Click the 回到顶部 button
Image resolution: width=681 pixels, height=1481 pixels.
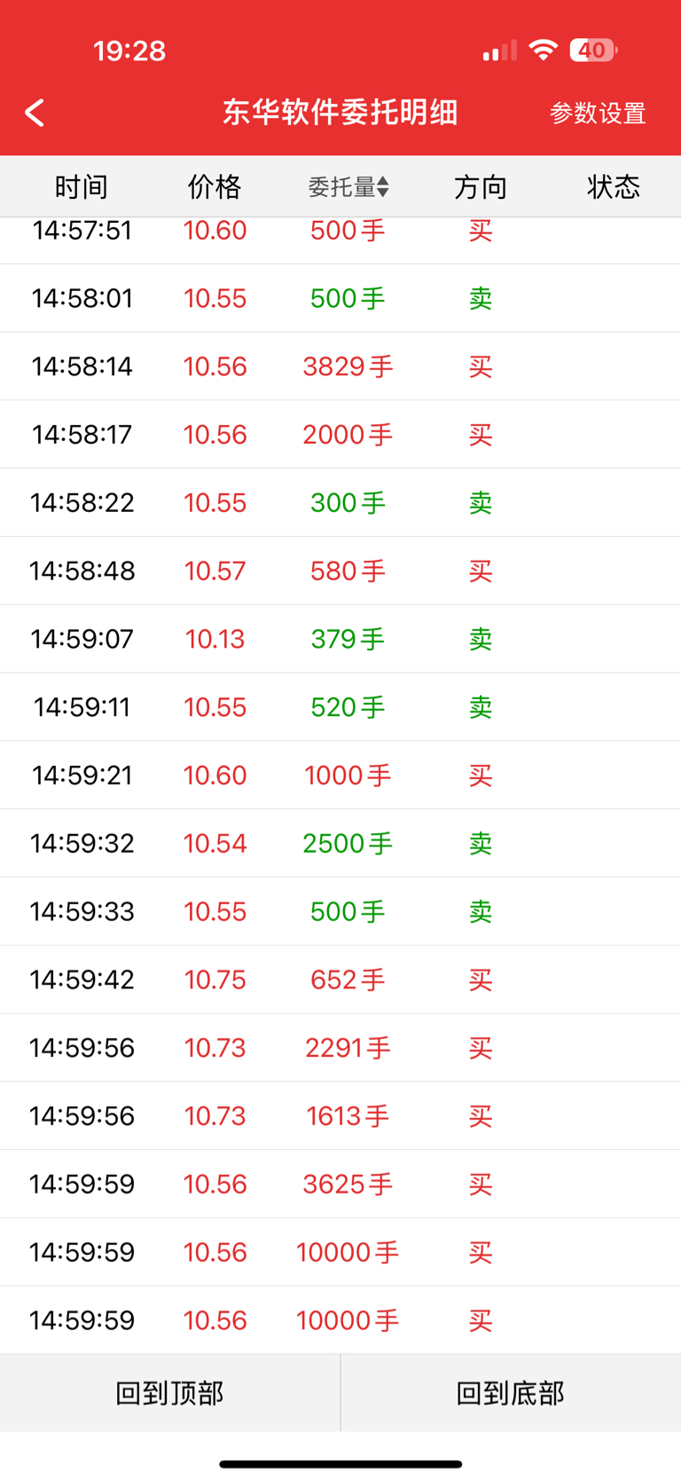pyautogui.click(x=169, y=1392)
